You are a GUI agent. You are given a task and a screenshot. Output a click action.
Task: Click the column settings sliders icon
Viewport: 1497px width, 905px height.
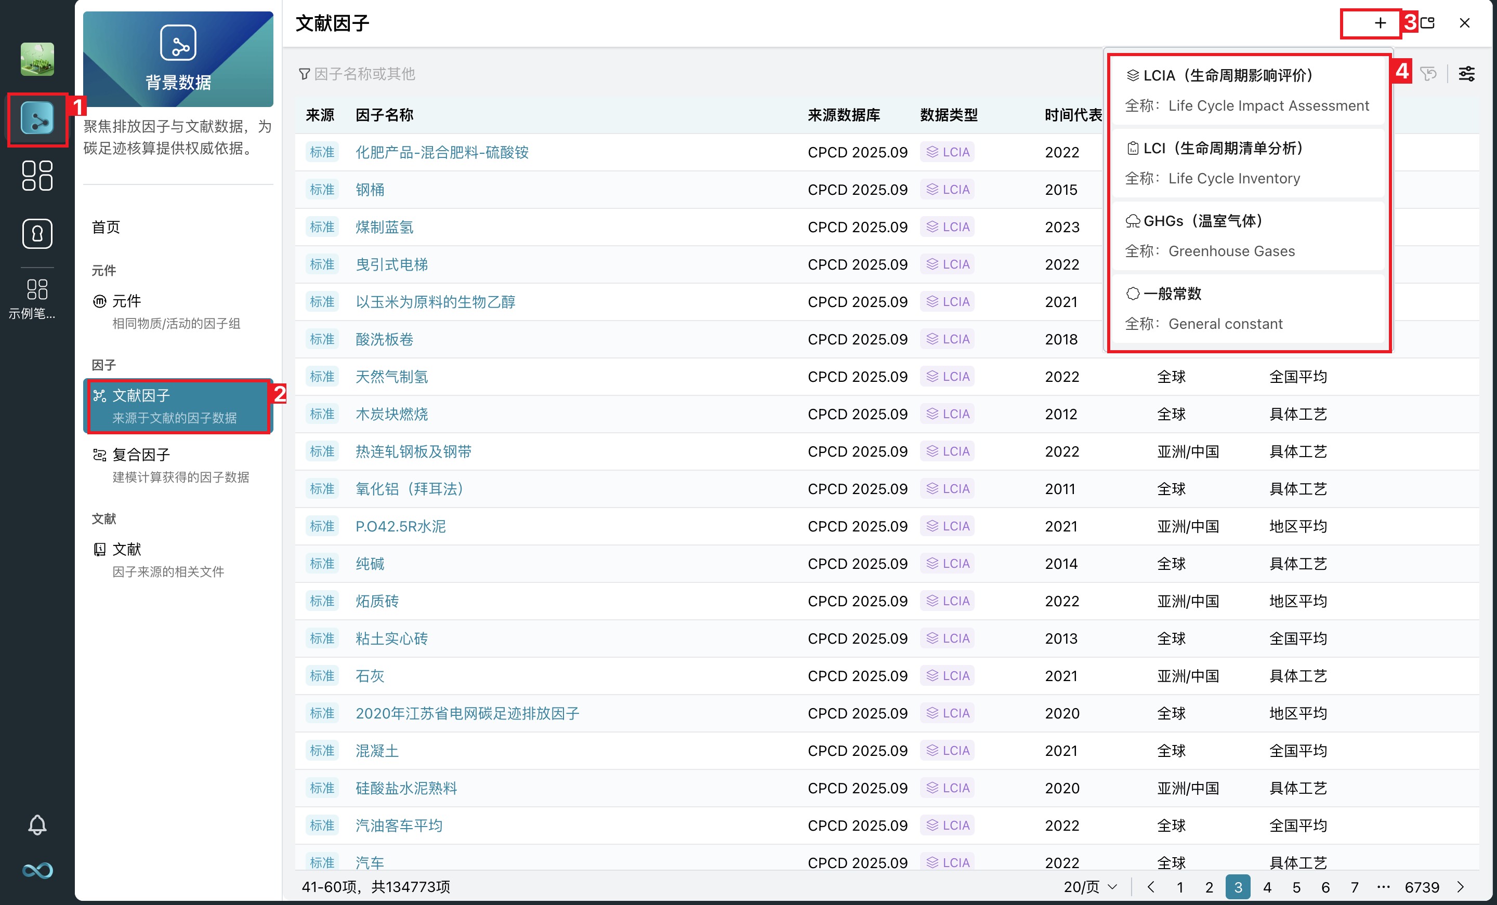[x=1466, y=74]
